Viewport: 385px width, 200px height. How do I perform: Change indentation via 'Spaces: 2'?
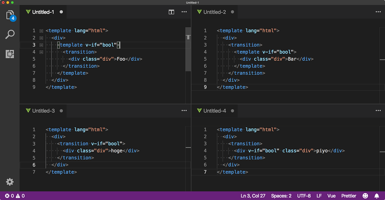[281, 195]
